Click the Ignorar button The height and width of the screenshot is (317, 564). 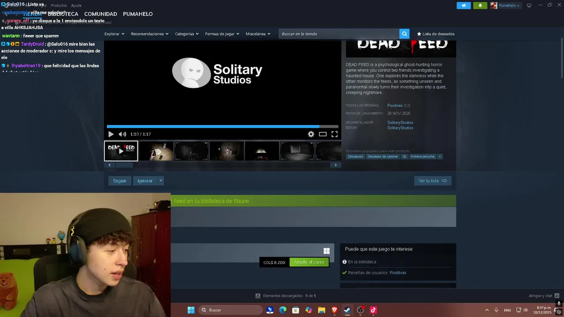coord(145,181)
